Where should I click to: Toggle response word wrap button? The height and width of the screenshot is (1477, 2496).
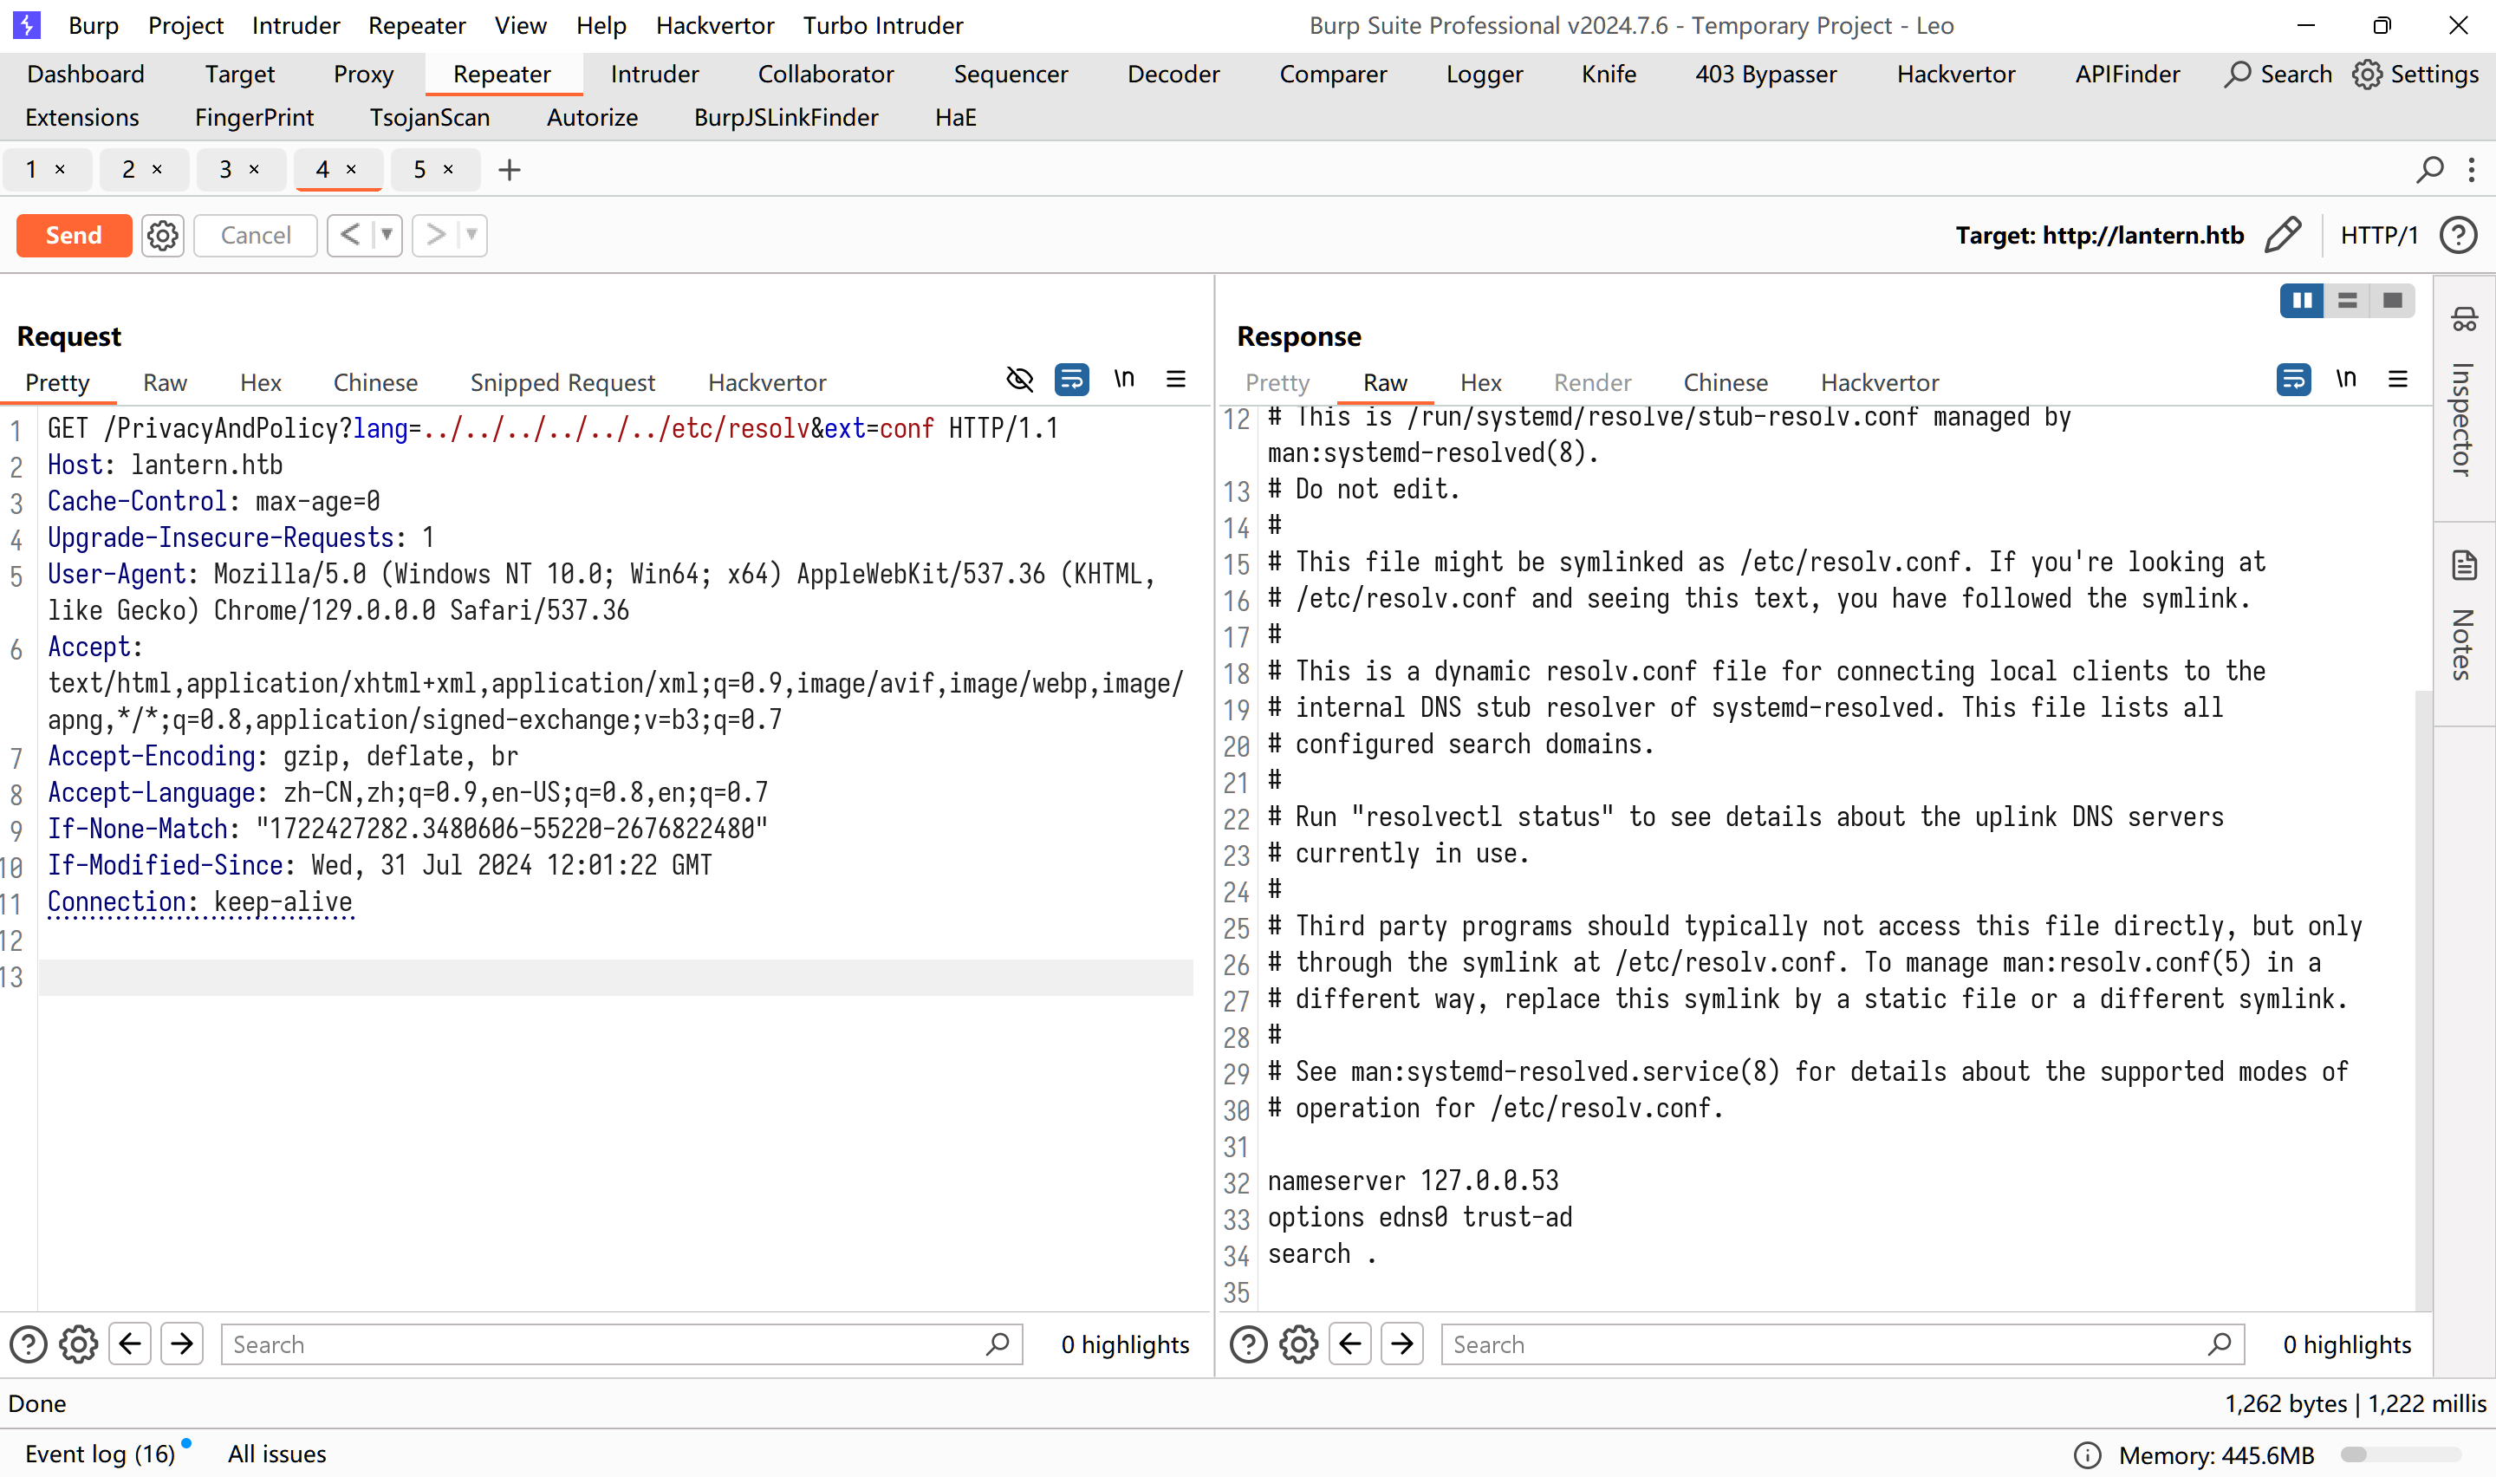(2293, 379)
